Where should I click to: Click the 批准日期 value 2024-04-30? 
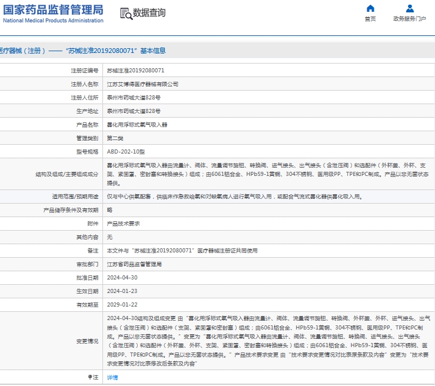tap(122, 278)
